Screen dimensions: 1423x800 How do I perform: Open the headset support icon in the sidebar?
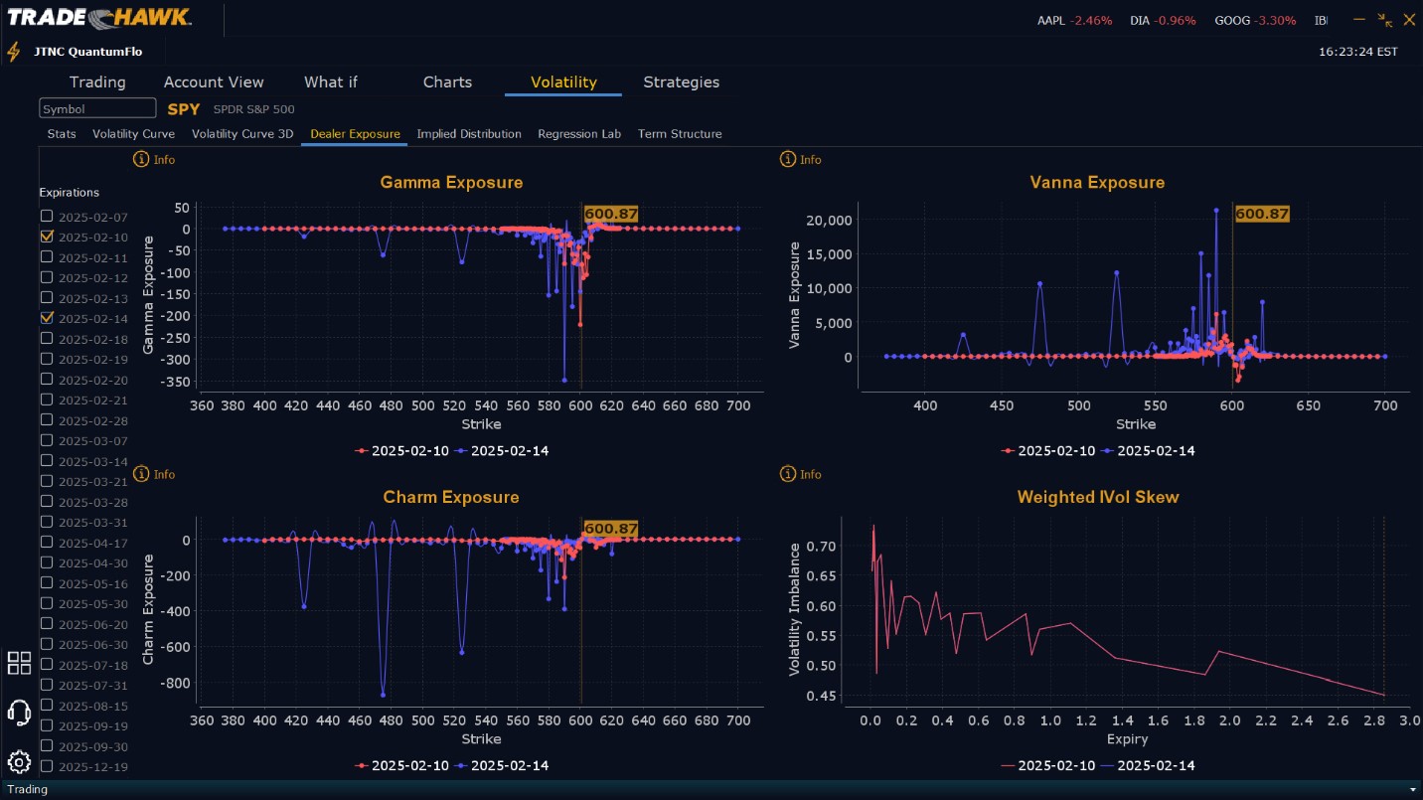(19, 713)
